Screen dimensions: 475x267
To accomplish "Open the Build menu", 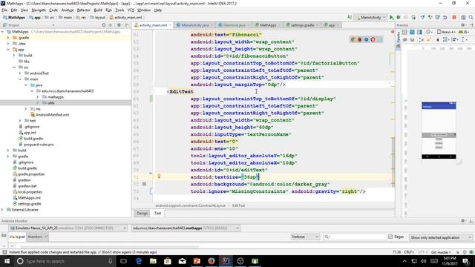I will [98, 10].
